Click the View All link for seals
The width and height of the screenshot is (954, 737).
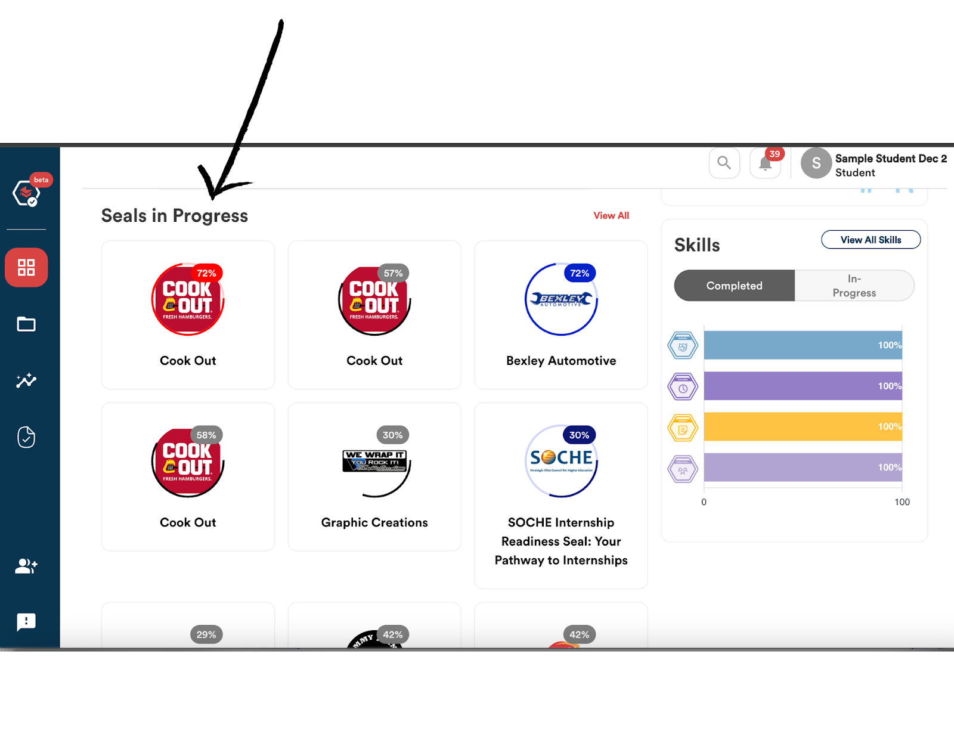click(x=611, y=215)
